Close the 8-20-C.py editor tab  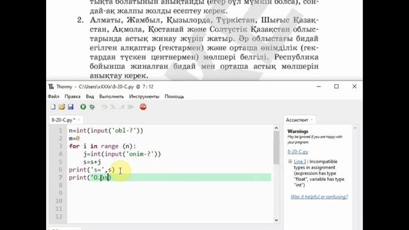79,120
